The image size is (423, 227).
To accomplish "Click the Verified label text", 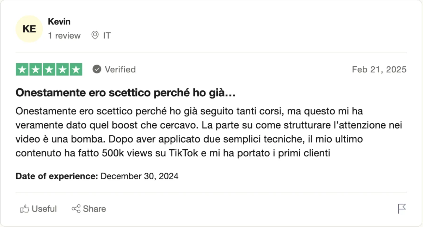I will click(120, 70).
